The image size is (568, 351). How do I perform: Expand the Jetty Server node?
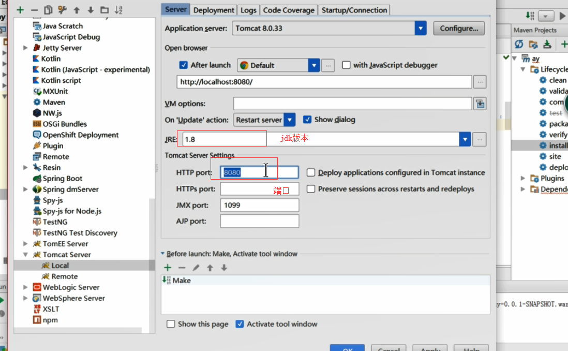pyautogui.click(x=25, y=48)
